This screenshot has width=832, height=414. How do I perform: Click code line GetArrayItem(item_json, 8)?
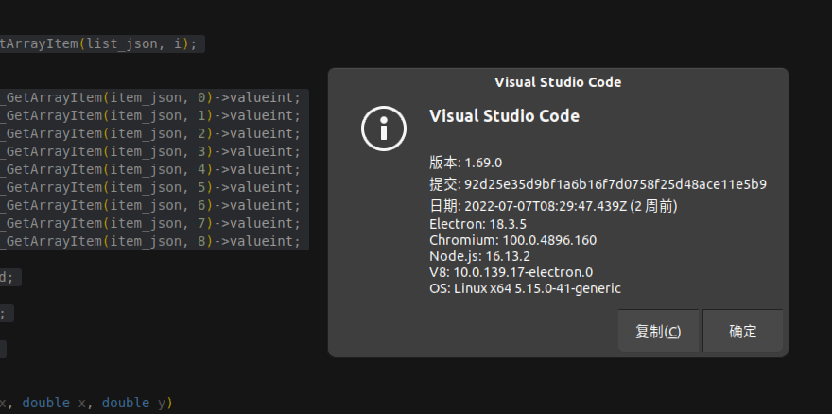tap(150, 241)
